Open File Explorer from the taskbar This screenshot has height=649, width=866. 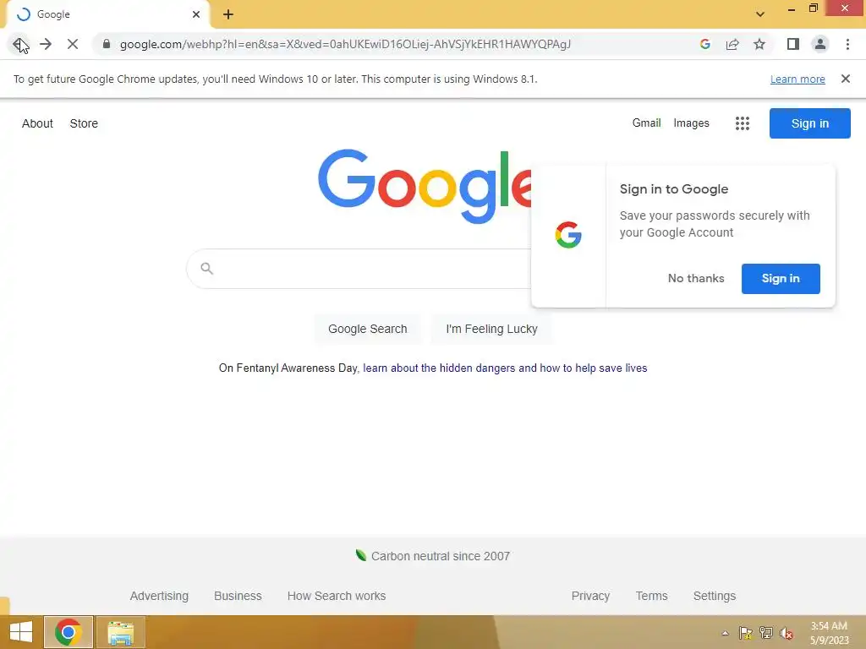point(121,632)
